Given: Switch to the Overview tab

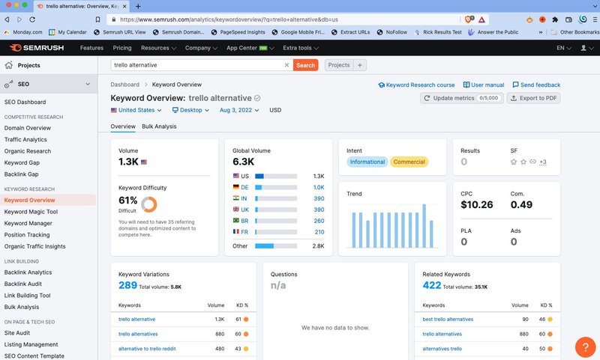Looking at the screenshot, I should 123,126.
